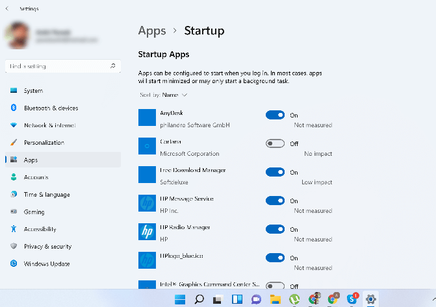Click the Windows Update icon
Image resolution: width=436 pixels, height=307 pixels.
(14, 264)
